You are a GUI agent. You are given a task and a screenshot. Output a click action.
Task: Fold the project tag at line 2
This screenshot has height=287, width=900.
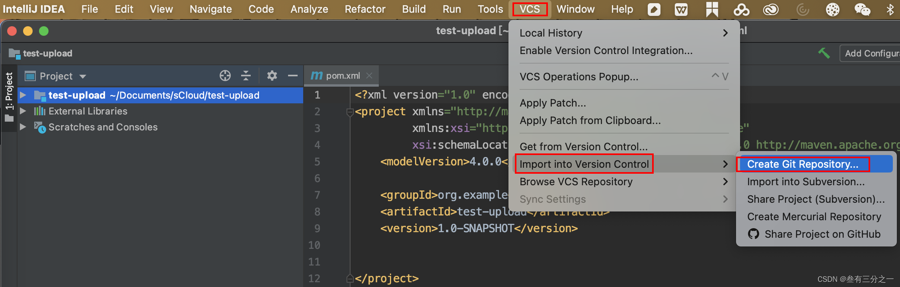[x=350, y=112]
